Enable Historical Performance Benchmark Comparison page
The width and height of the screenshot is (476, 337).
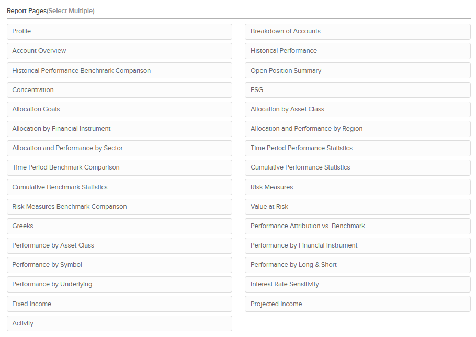(119, 71)
